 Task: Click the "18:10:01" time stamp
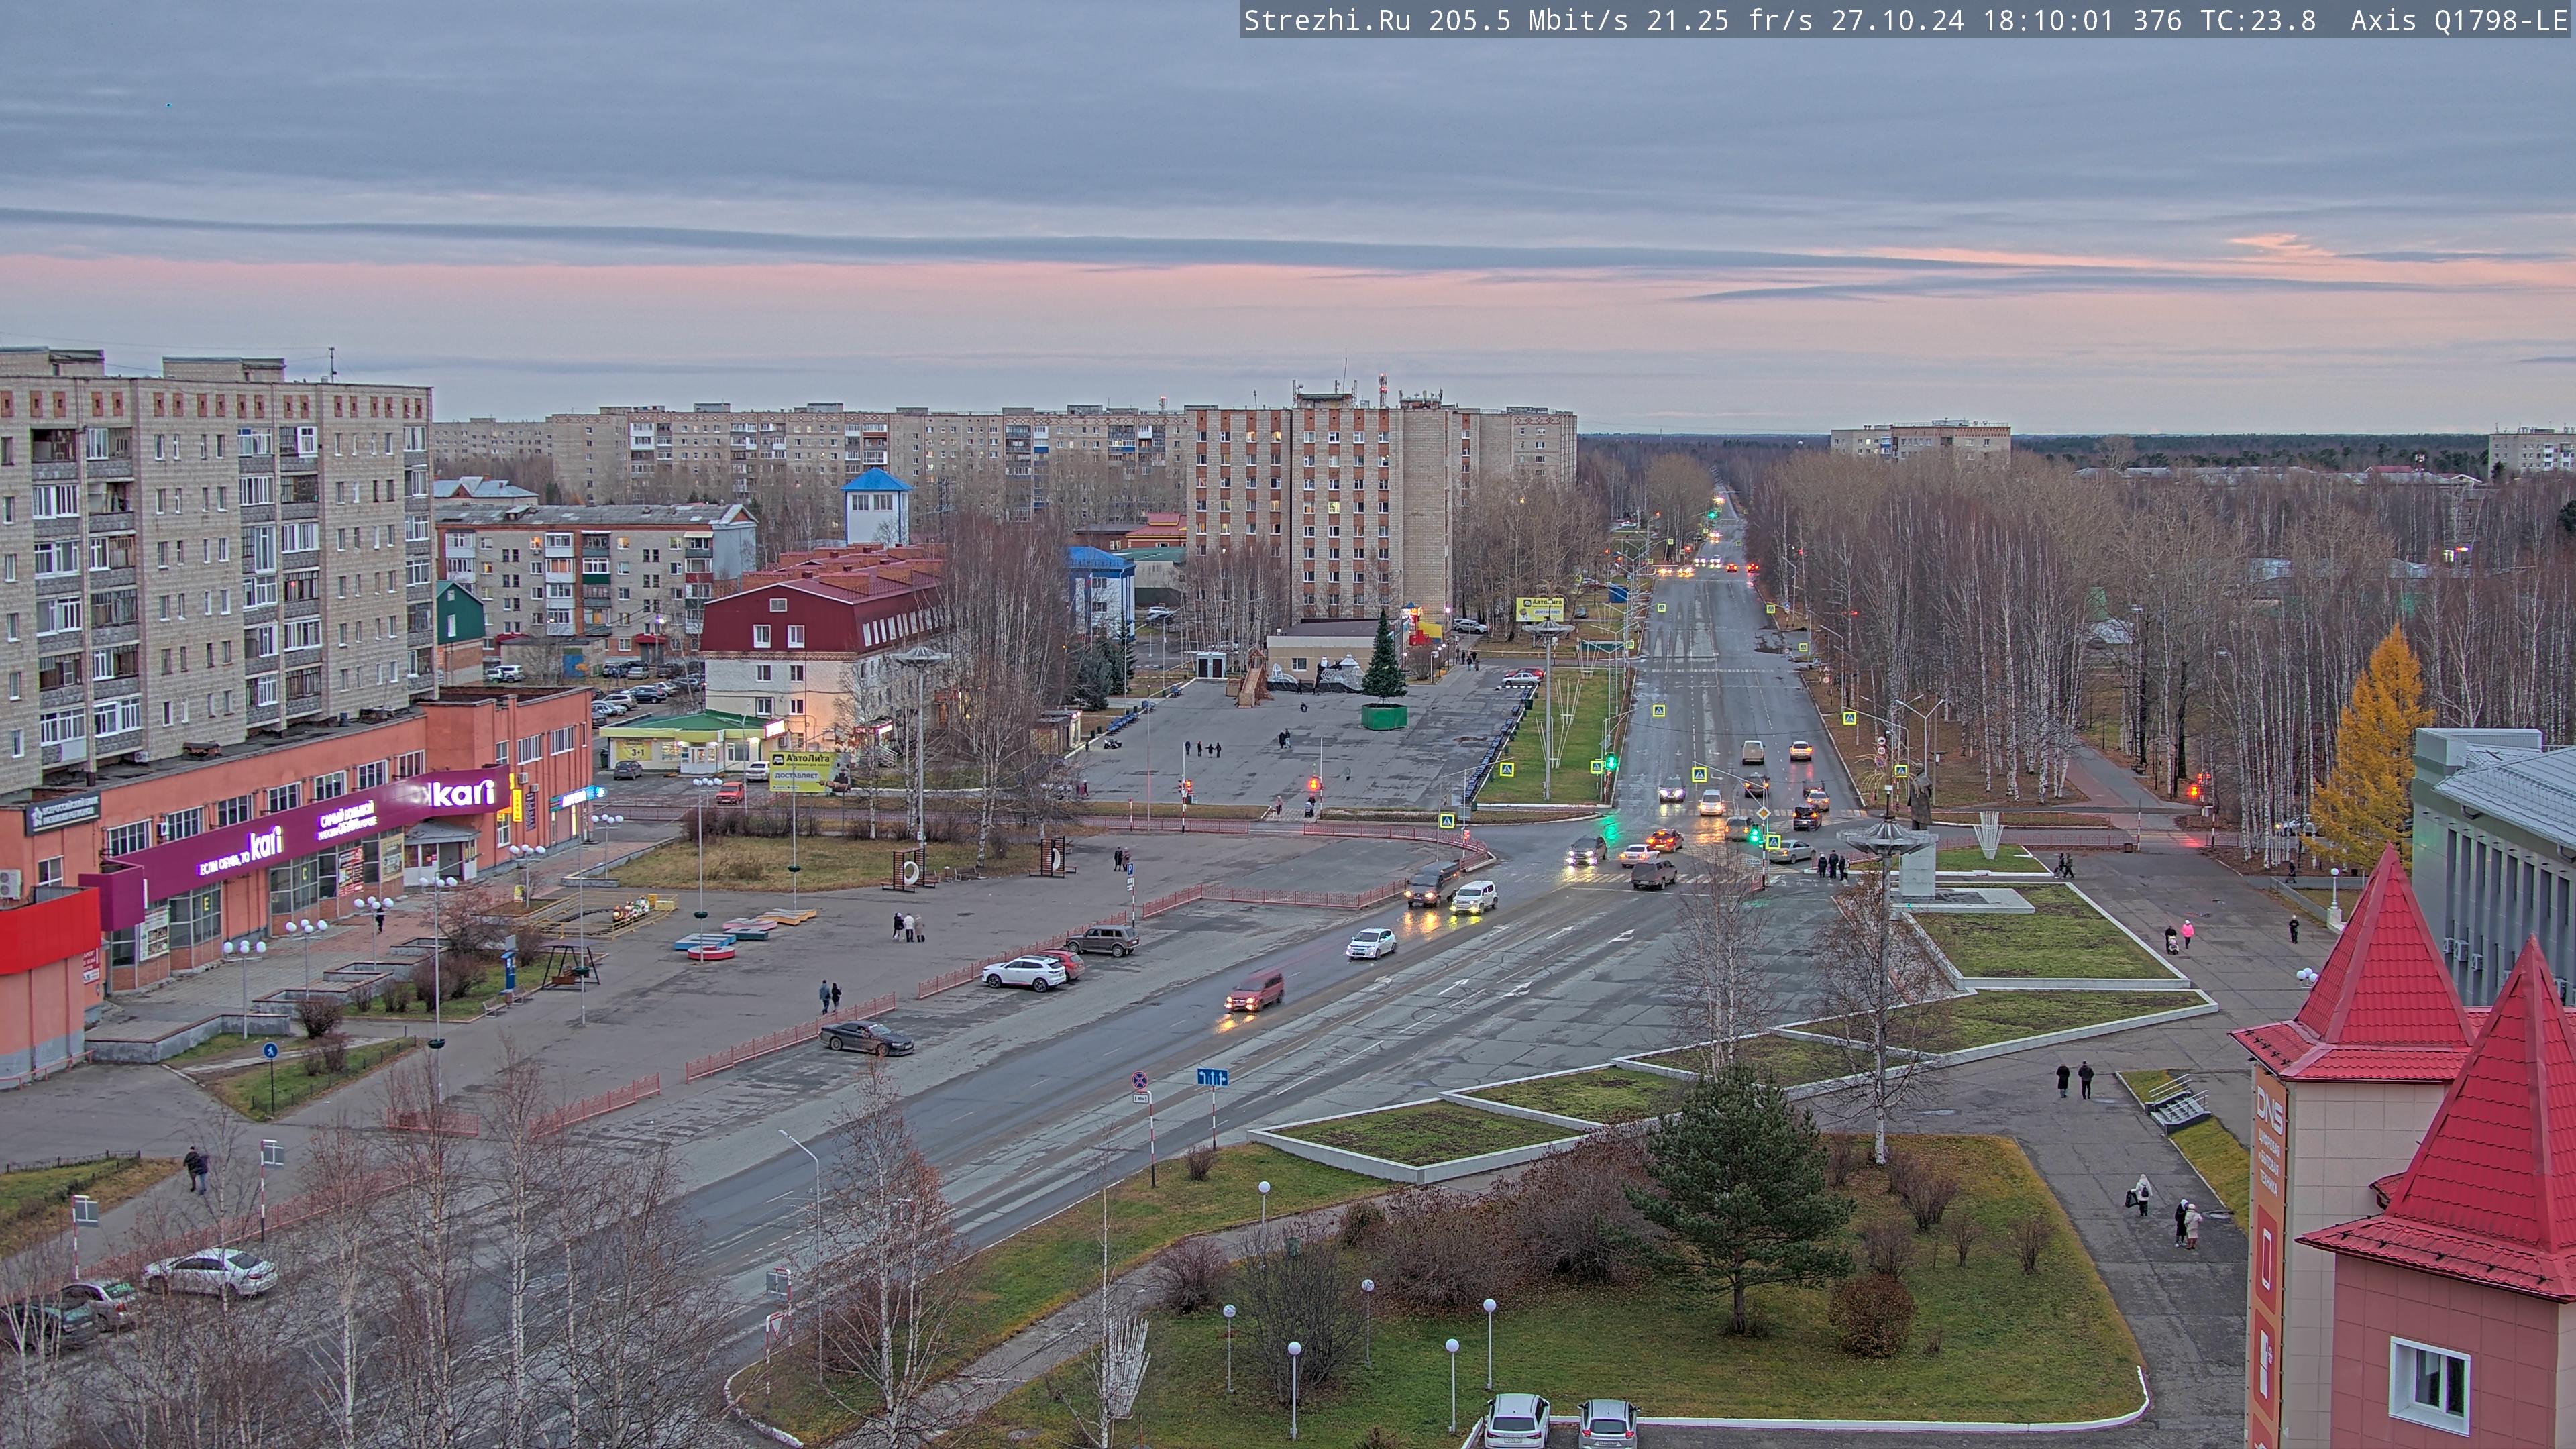2048,20
